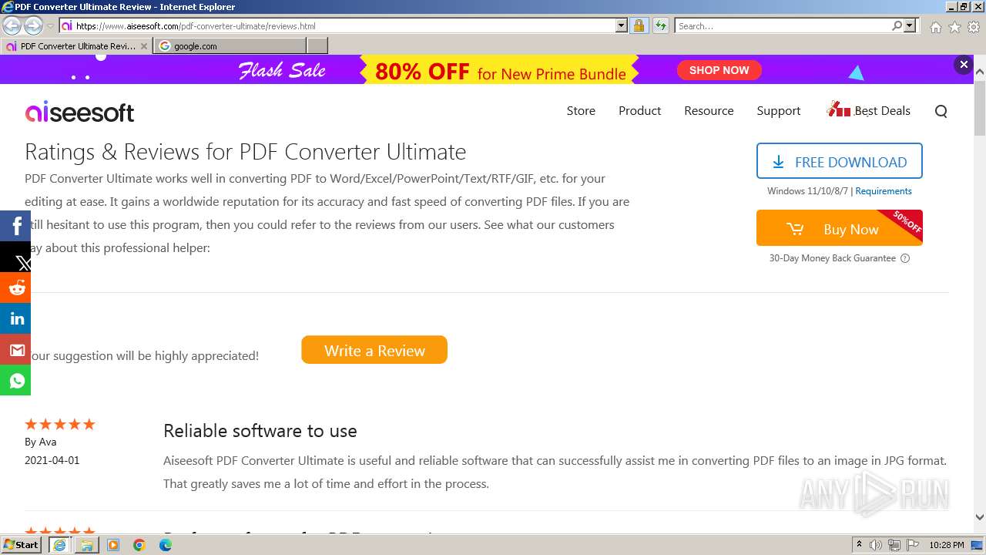Open the Product menu
The image size is (986, 555).
[639, 111]
